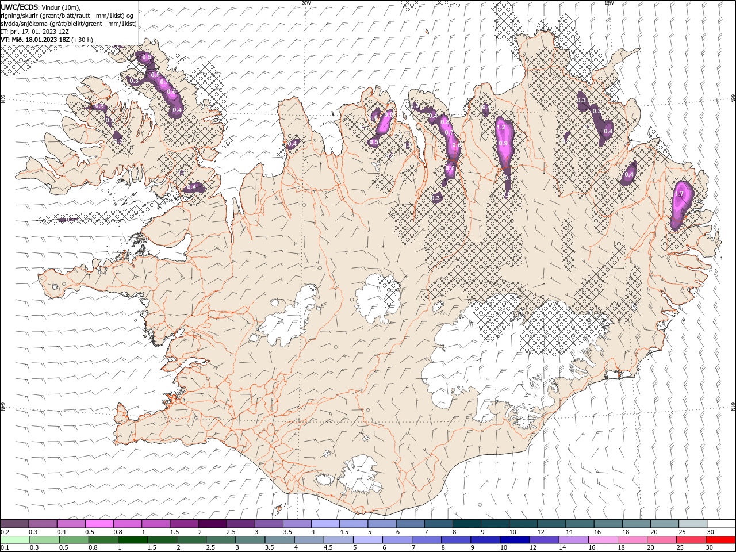Pick the light pink rain swatch between 16 and 18

[603, 540]
